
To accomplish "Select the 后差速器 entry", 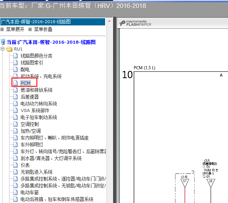I will 29,97.
